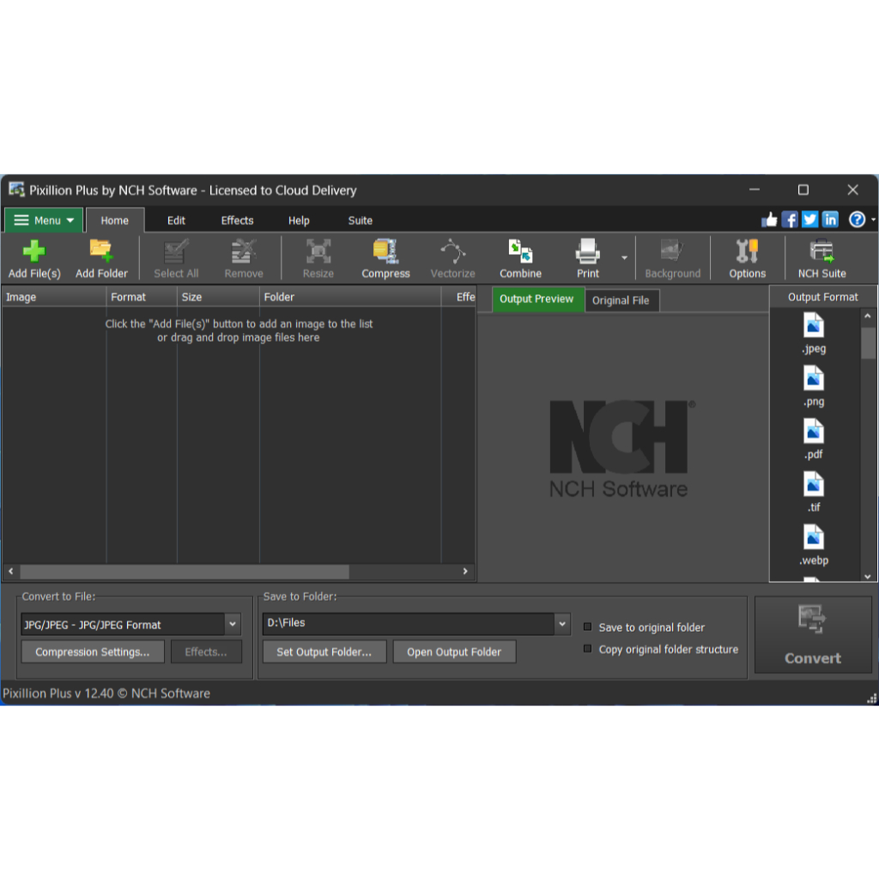The image size is (879, 879).
Task: Open the Options settings icon
Action: (747, 252)
